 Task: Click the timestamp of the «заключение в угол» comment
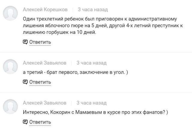coord(91,63)
